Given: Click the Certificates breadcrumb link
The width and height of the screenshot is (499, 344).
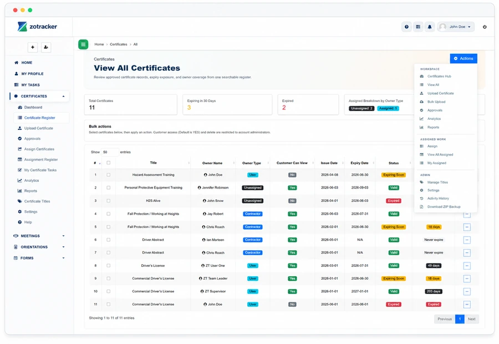Looking at the screenshot, I should click(119, 44).
